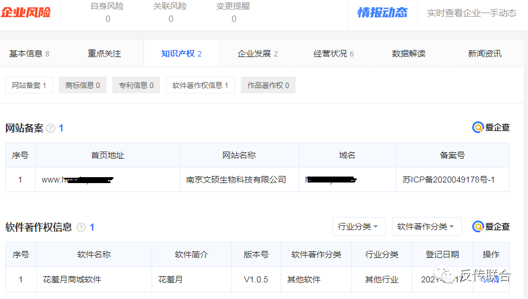Screen dimensions: 528x299
Task: Click the 首页地址 column header
Action: (x=108, y=155)
